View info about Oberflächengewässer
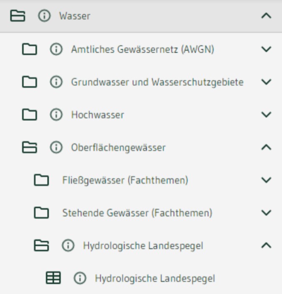The height and width of the screenshot is (294, 282). coord(55,147)
